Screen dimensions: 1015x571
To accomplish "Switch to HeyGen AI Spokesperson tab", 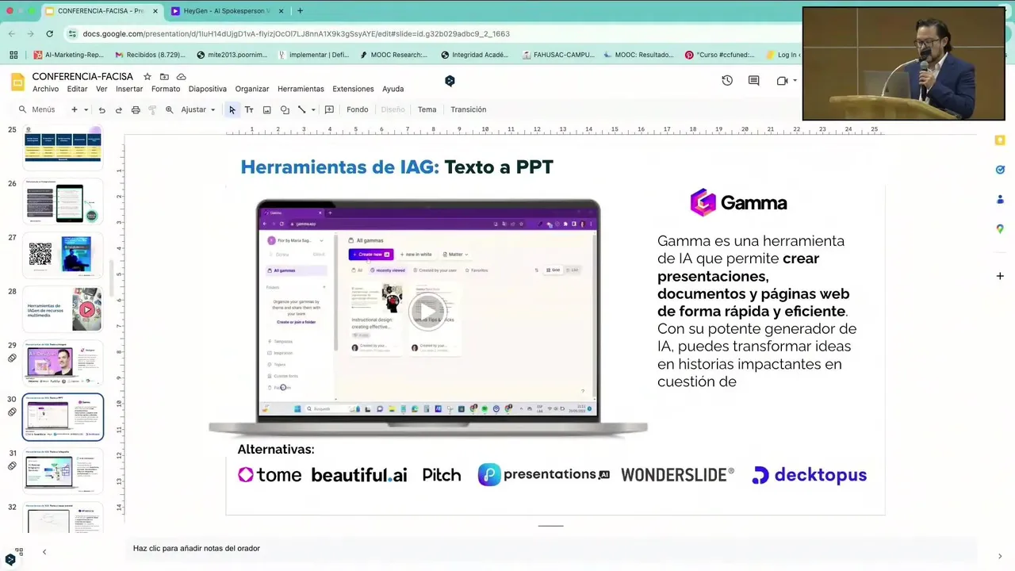I will pyautogui.click(x=226, y=11).
